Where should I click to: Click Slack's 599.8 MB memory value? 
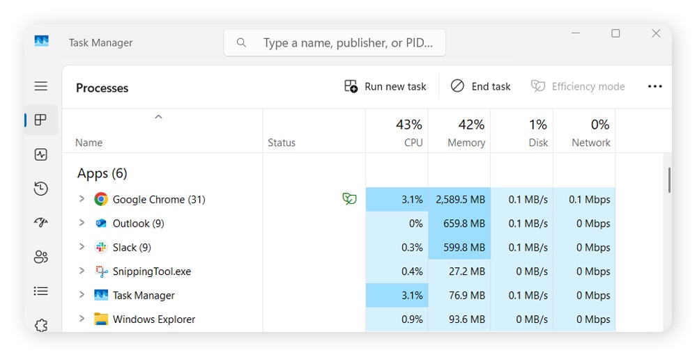tap(464, 247)
